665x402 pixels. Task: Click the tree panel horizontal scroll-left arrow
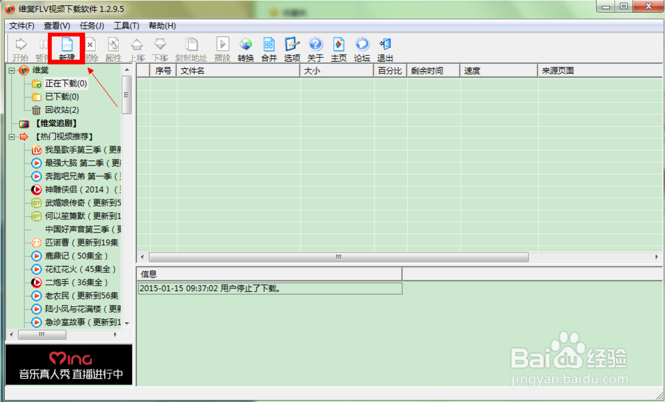[x=11, y=335]
